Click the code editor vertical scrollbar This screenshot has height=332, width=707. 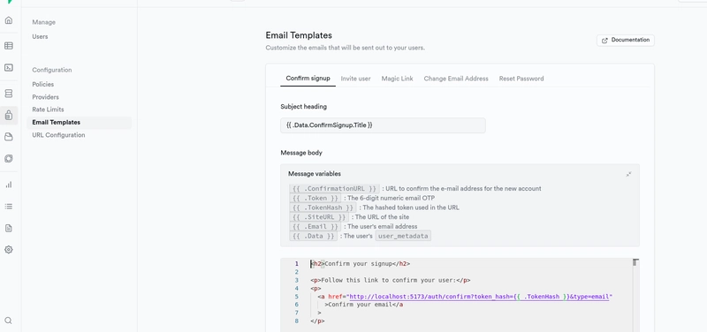pyautogui.click(x=635, y=295)
